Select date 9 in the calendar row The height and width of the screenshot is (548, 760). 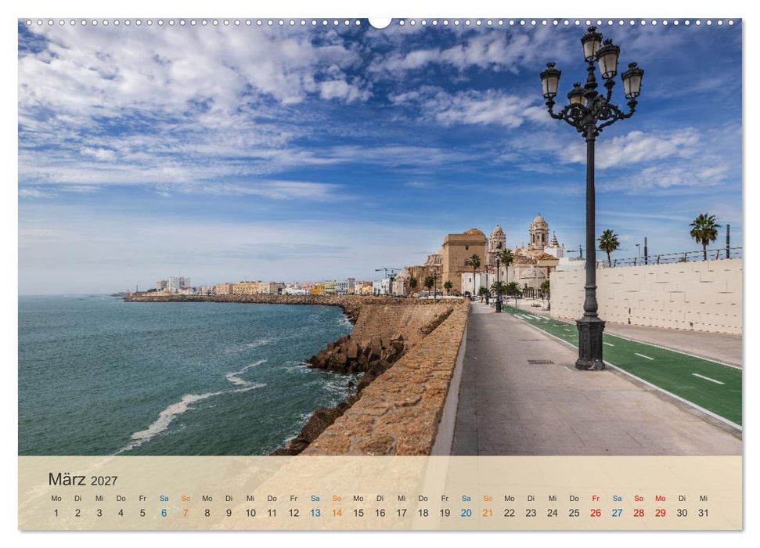click(229, 513)
